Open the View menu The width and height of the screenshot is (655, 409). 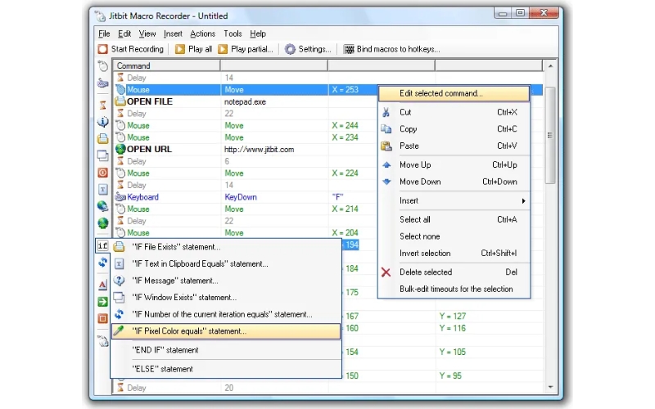tap(147, 34)
